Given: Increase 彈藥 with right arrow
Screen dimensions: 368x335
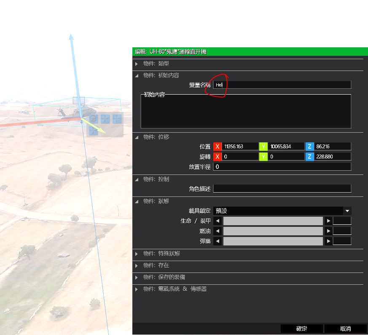Looking at the screenshot, I should coord(328,241).
